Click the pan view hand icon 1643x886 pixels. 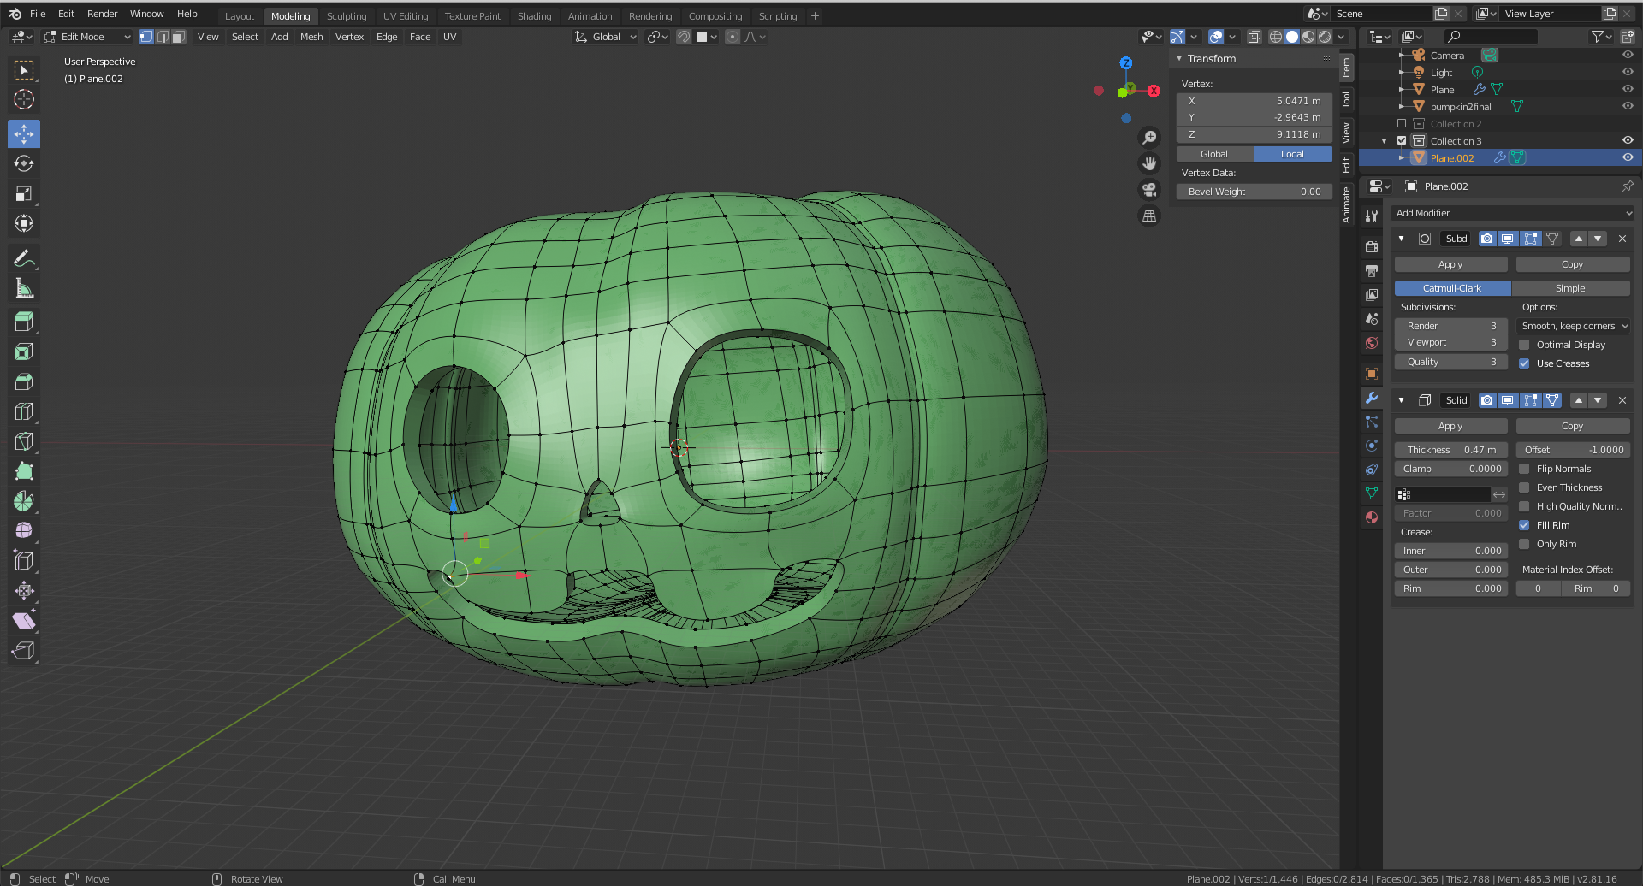tap(1149, 163)
